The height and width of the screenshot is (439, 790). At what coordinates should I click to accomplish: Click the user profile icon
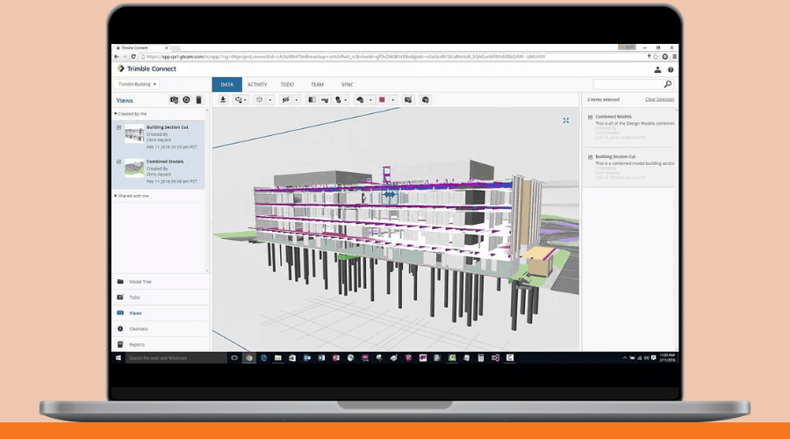pos(657,69)
